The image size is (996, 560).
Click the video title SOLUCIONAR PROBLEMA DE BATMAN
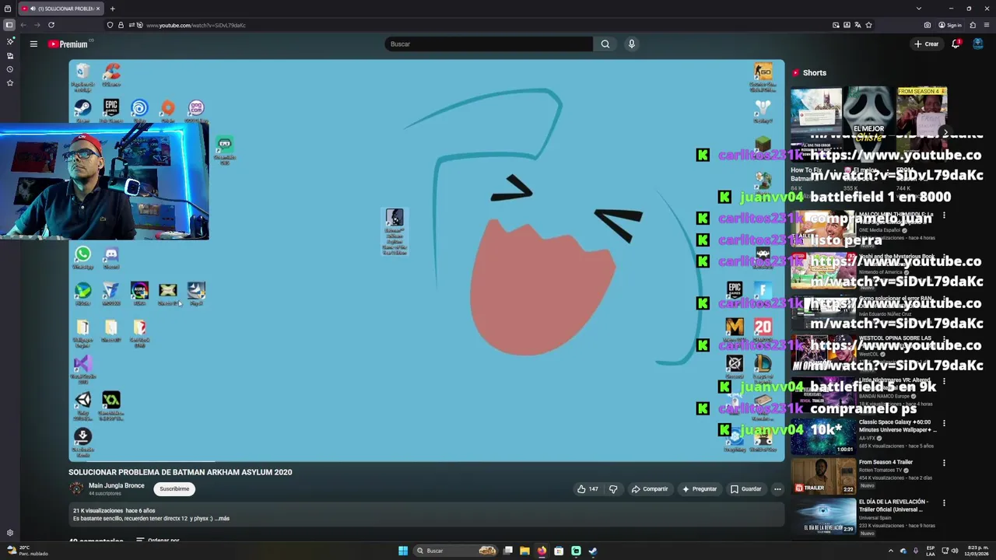(181, 472)
